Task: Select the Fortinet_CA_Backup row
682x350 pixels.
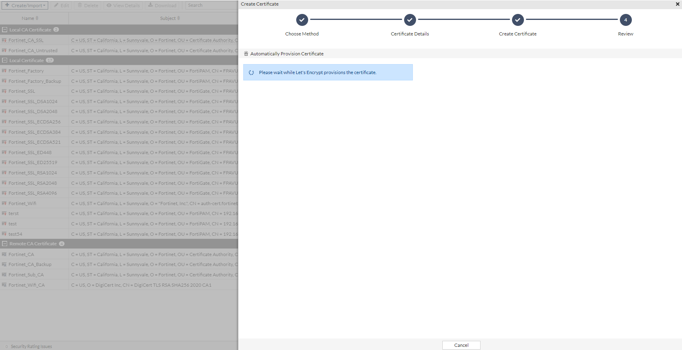Action: pos(119,264)
